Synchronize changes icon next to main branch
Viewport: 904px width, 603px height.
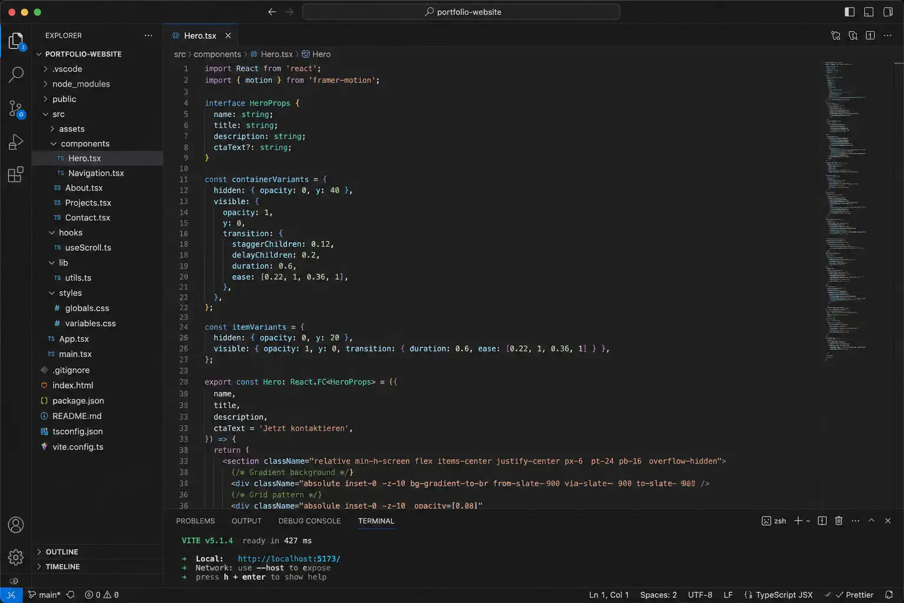click(x=71, y=595)
